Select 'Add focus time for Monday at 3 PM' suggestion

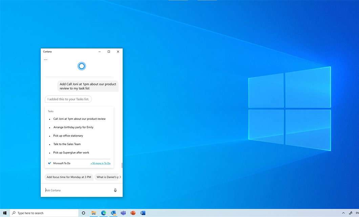coord(69,177)
